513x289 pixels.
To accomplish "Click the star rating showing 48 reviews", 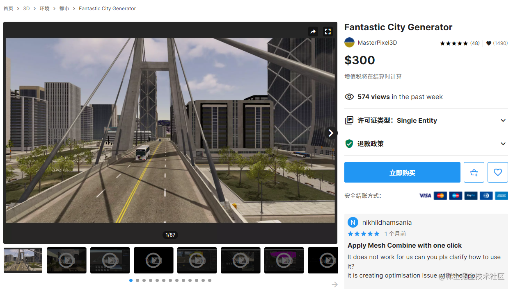I will (453, 43).
